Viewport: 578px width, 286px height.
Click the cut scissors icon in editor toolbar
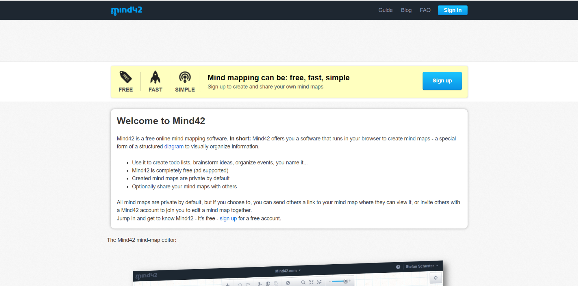260,284
